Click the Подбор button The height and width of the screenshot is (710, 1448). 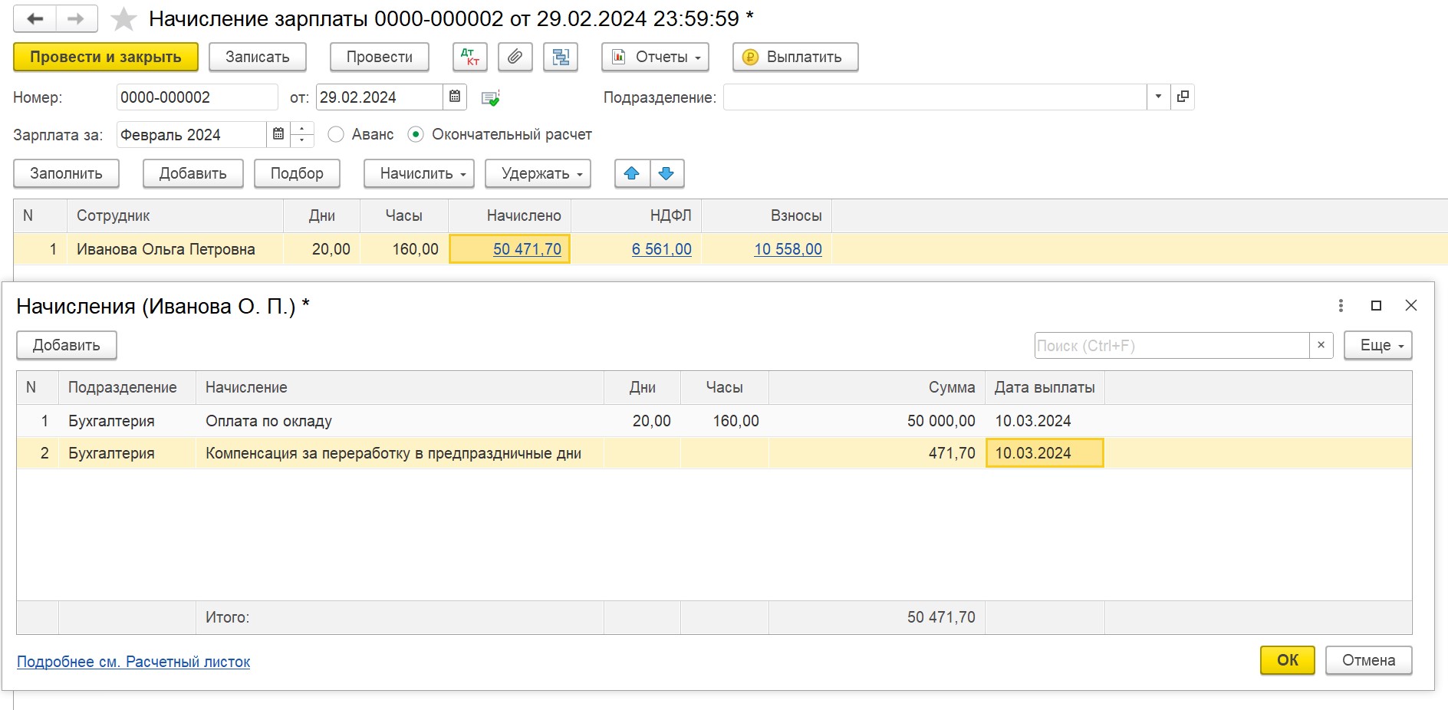297,173
